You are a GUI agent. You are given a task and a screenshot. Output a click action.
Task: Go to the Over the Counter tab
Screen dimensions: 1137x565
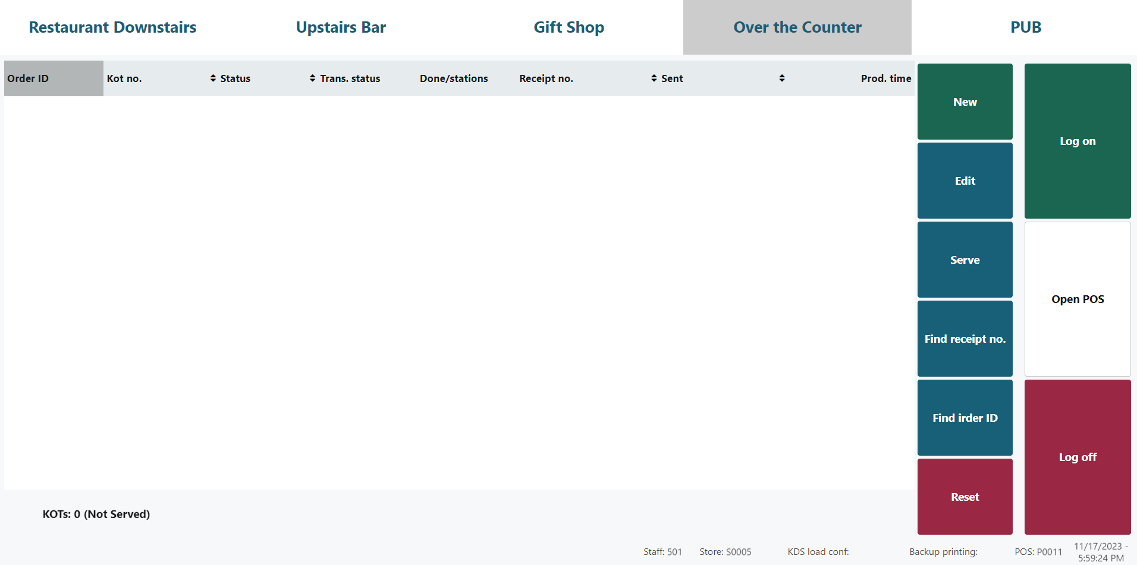(x=797, y=27)
